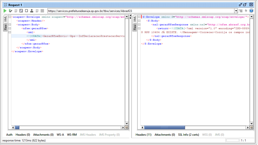Open the request Auth tab
Viewport: 258px width, 145px height.
coord(9,135)
